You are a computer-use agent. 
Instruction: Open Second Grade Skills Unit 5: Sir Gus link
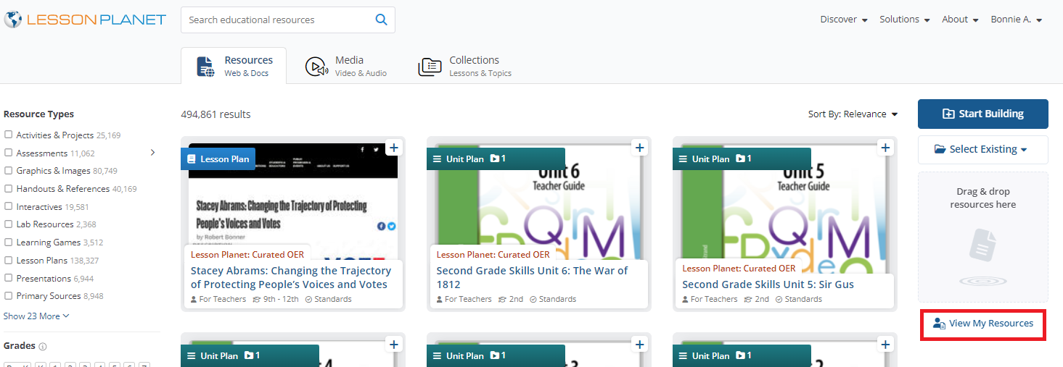click(768, 284)
